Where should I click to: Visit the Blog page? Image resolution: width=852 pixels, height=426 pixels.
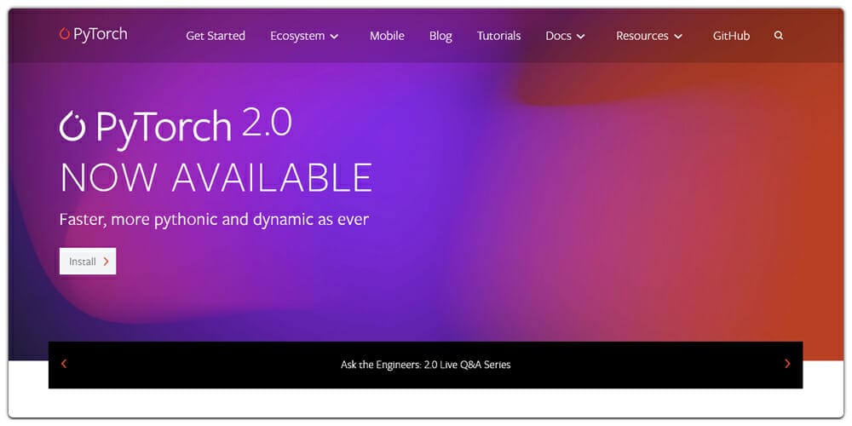(440, 36)
